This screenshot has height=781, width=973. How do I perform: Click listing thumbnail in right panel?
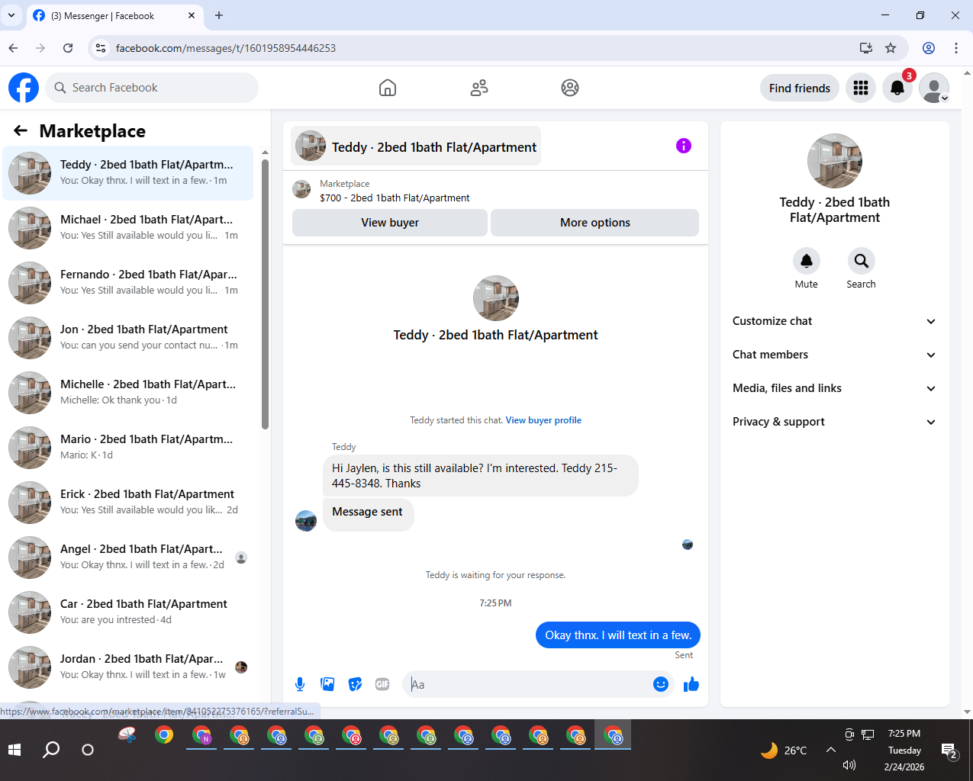pos(835,161)
